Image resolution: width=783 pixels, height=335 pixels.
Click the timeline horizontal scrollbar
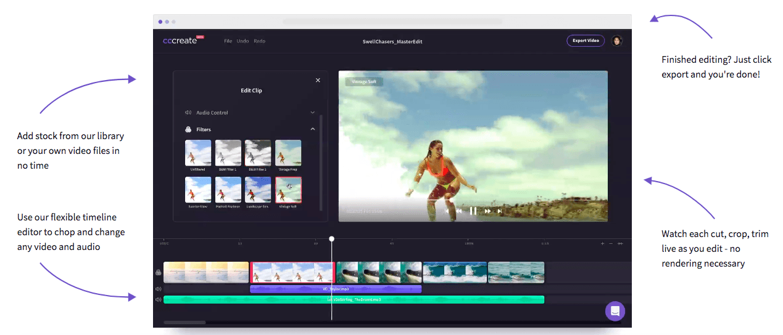tap(184, 322)
